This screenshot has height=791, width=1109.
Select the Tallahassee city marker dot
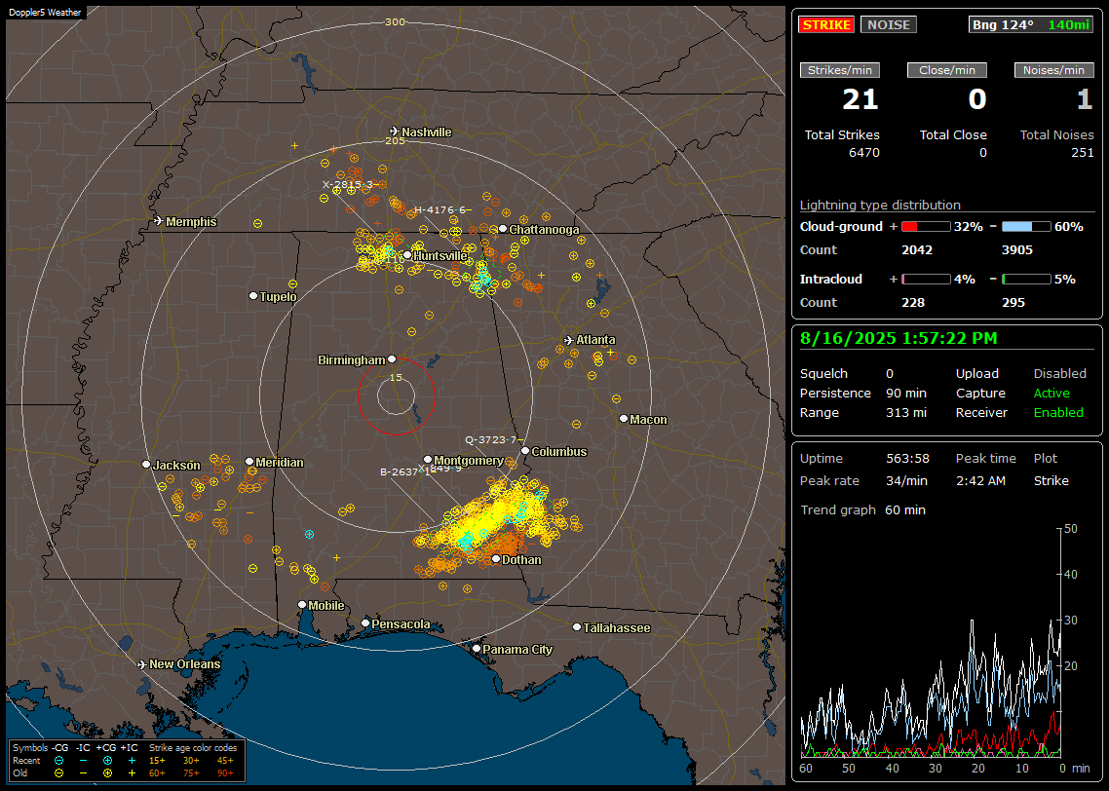(577, 627)
